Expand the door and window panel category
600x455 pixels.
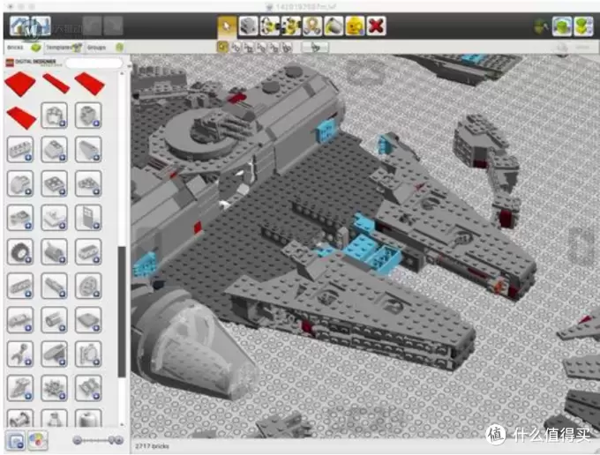[88, 218]
